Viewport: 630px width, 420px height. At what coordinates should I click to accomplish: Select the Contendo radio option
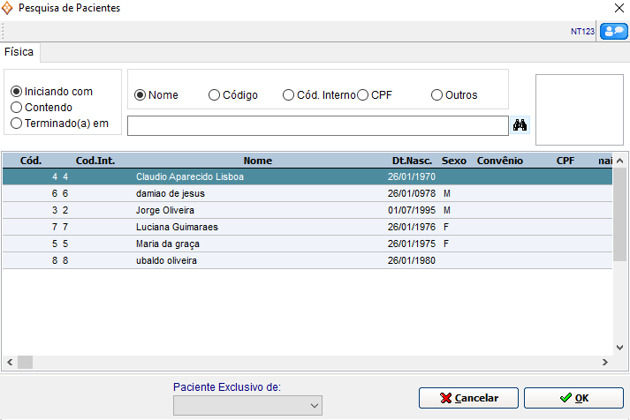pyautogui.click(x=16, y=108)
